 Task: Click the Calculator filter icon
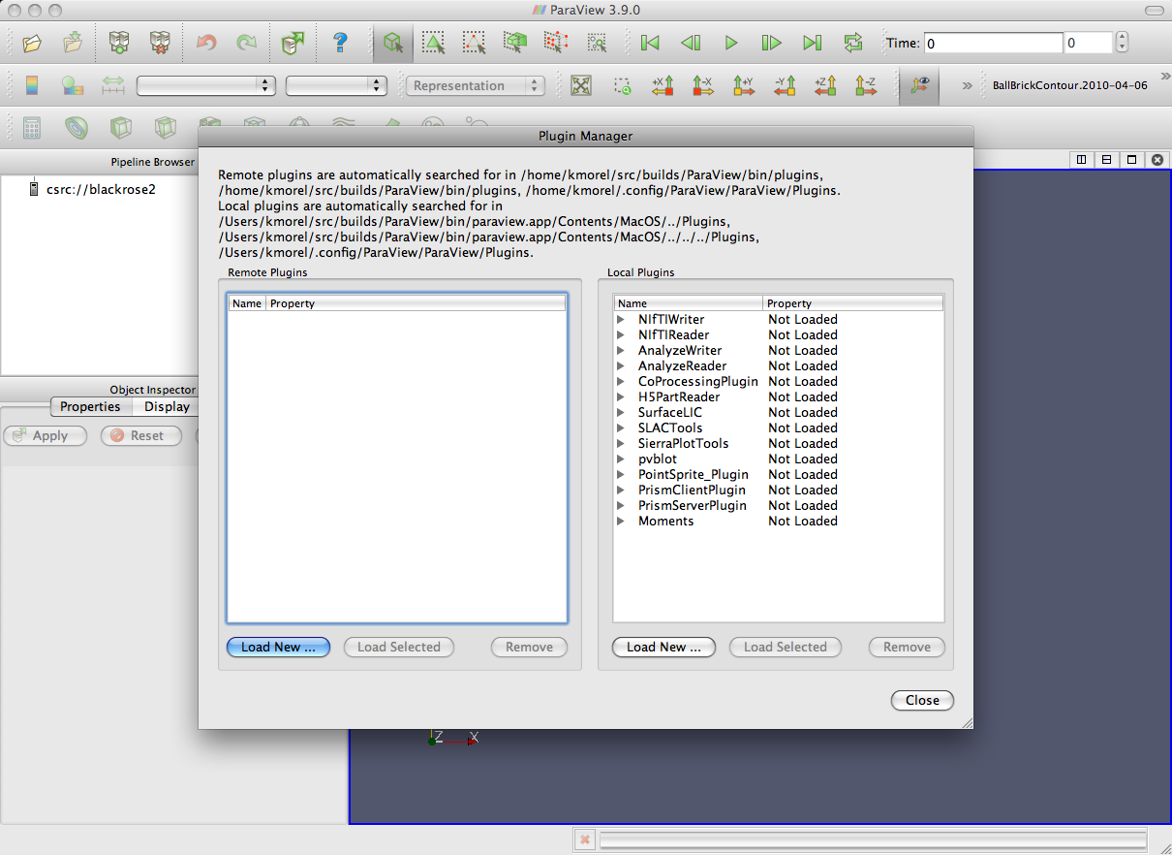(x=32, y=128)
